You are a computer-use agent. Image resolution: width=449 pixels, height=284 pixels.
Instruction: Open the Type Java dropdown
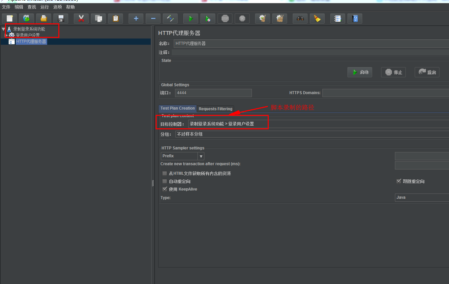[x=422, y=197]
